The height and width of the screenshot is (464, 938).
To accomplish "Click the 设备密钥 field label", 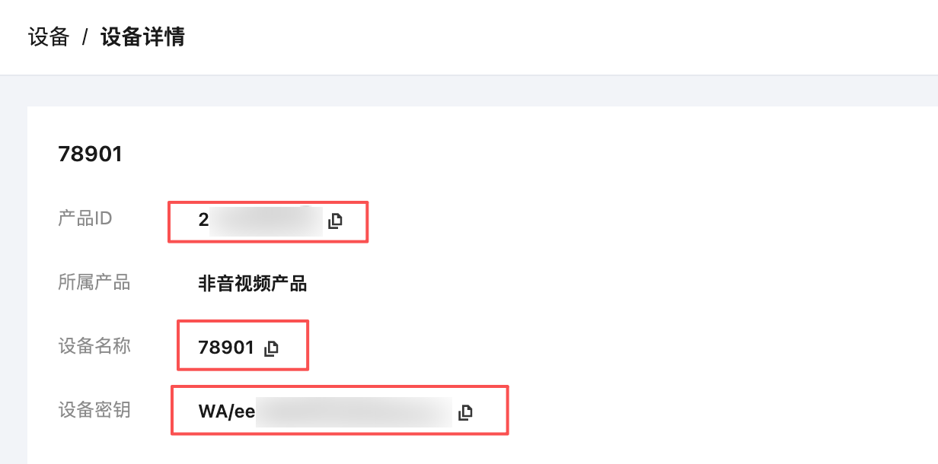I will 94,410.
